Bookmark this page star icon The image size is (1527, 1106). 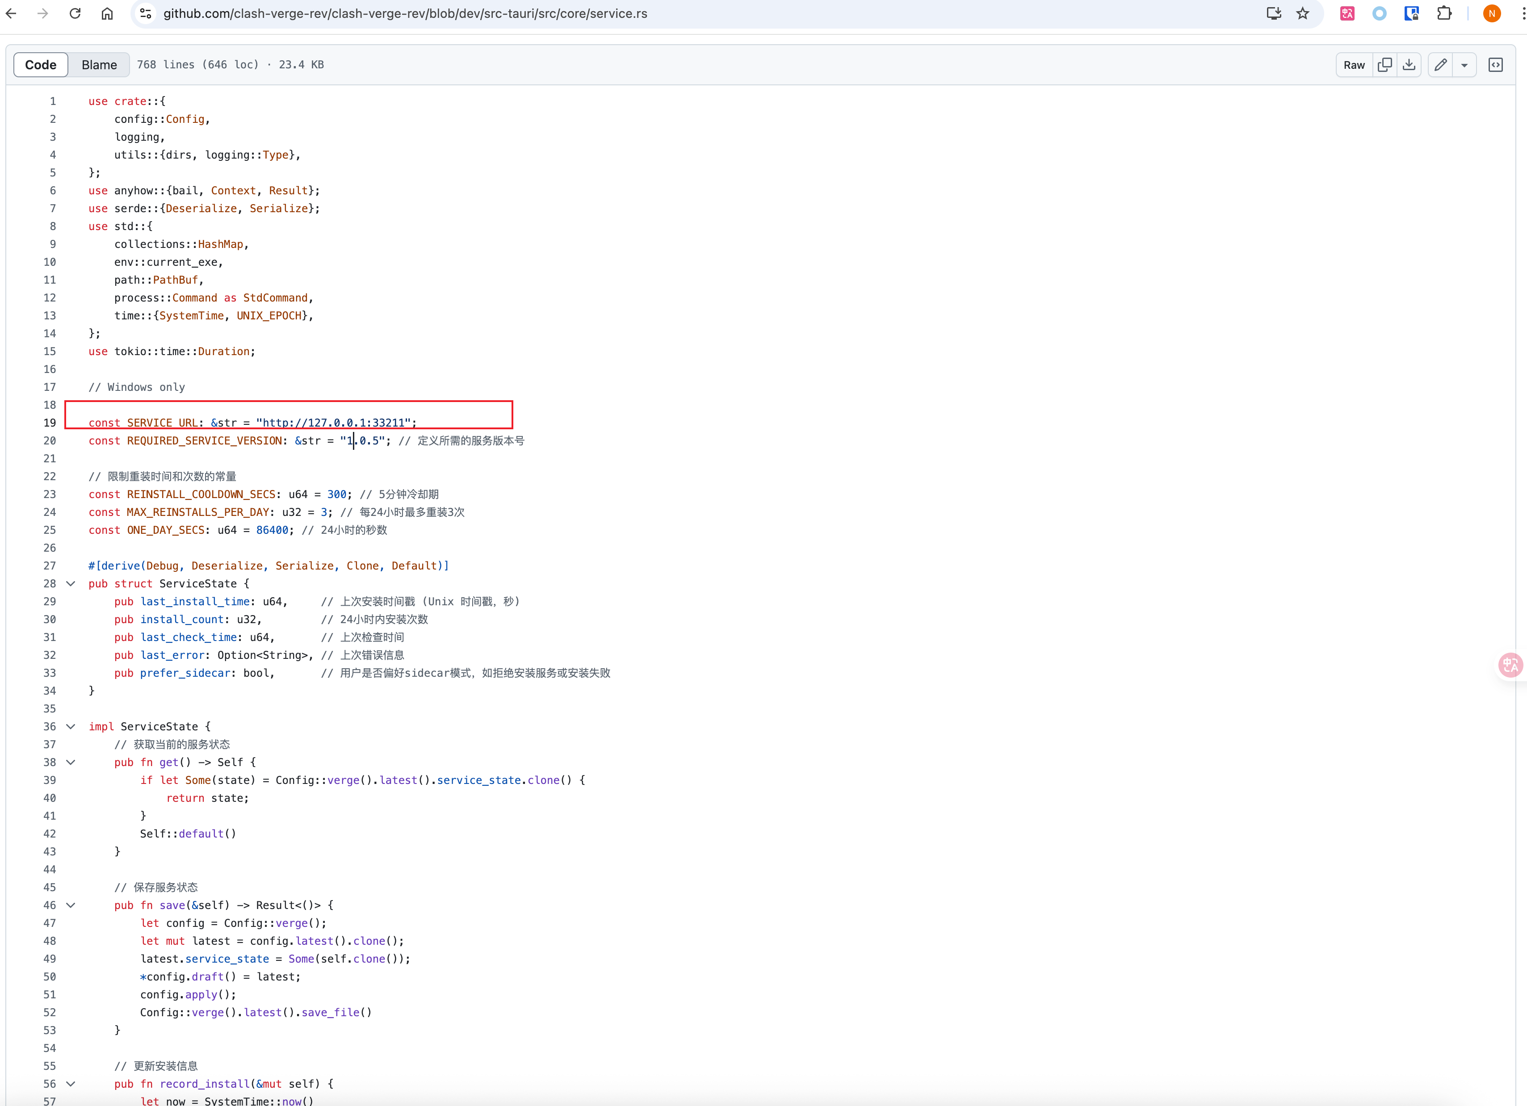click(x=1303, y=13)
